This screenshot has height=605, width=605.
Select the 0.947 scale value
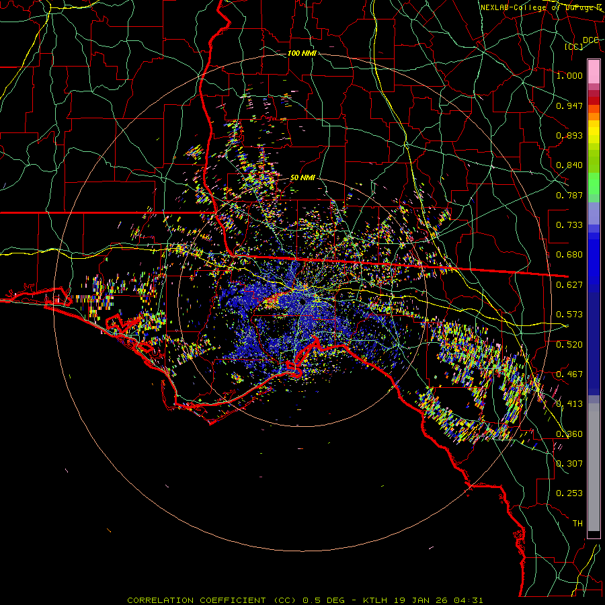pyautogui.click(x=569, y=106)
